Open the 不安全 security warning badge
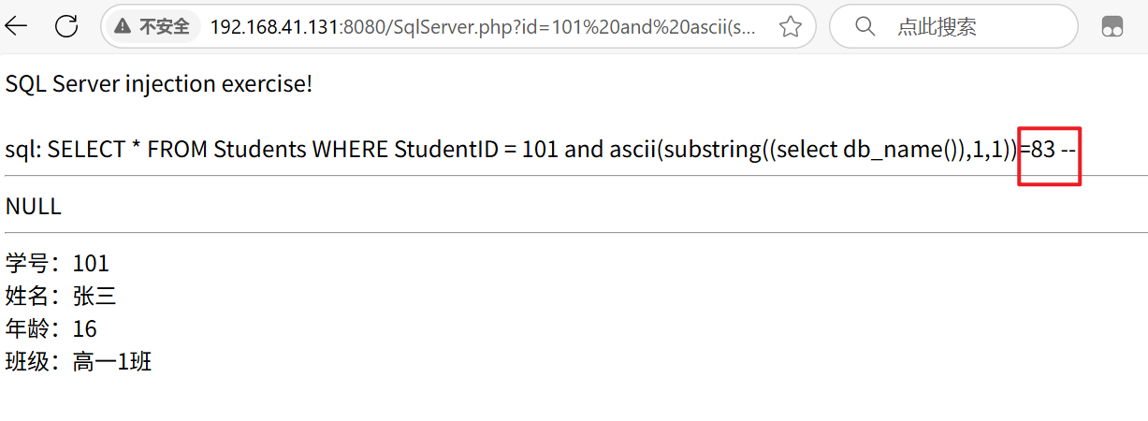The width and height of the screenshot is (1148, 421). pos(154,27)
